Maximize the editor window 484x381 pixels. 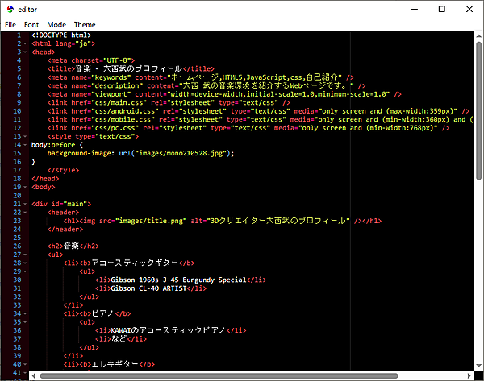click(x=440, y=9)
